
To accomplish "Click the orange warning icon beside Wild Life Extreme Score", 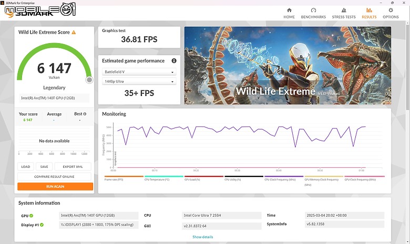I will click(74, 33).
